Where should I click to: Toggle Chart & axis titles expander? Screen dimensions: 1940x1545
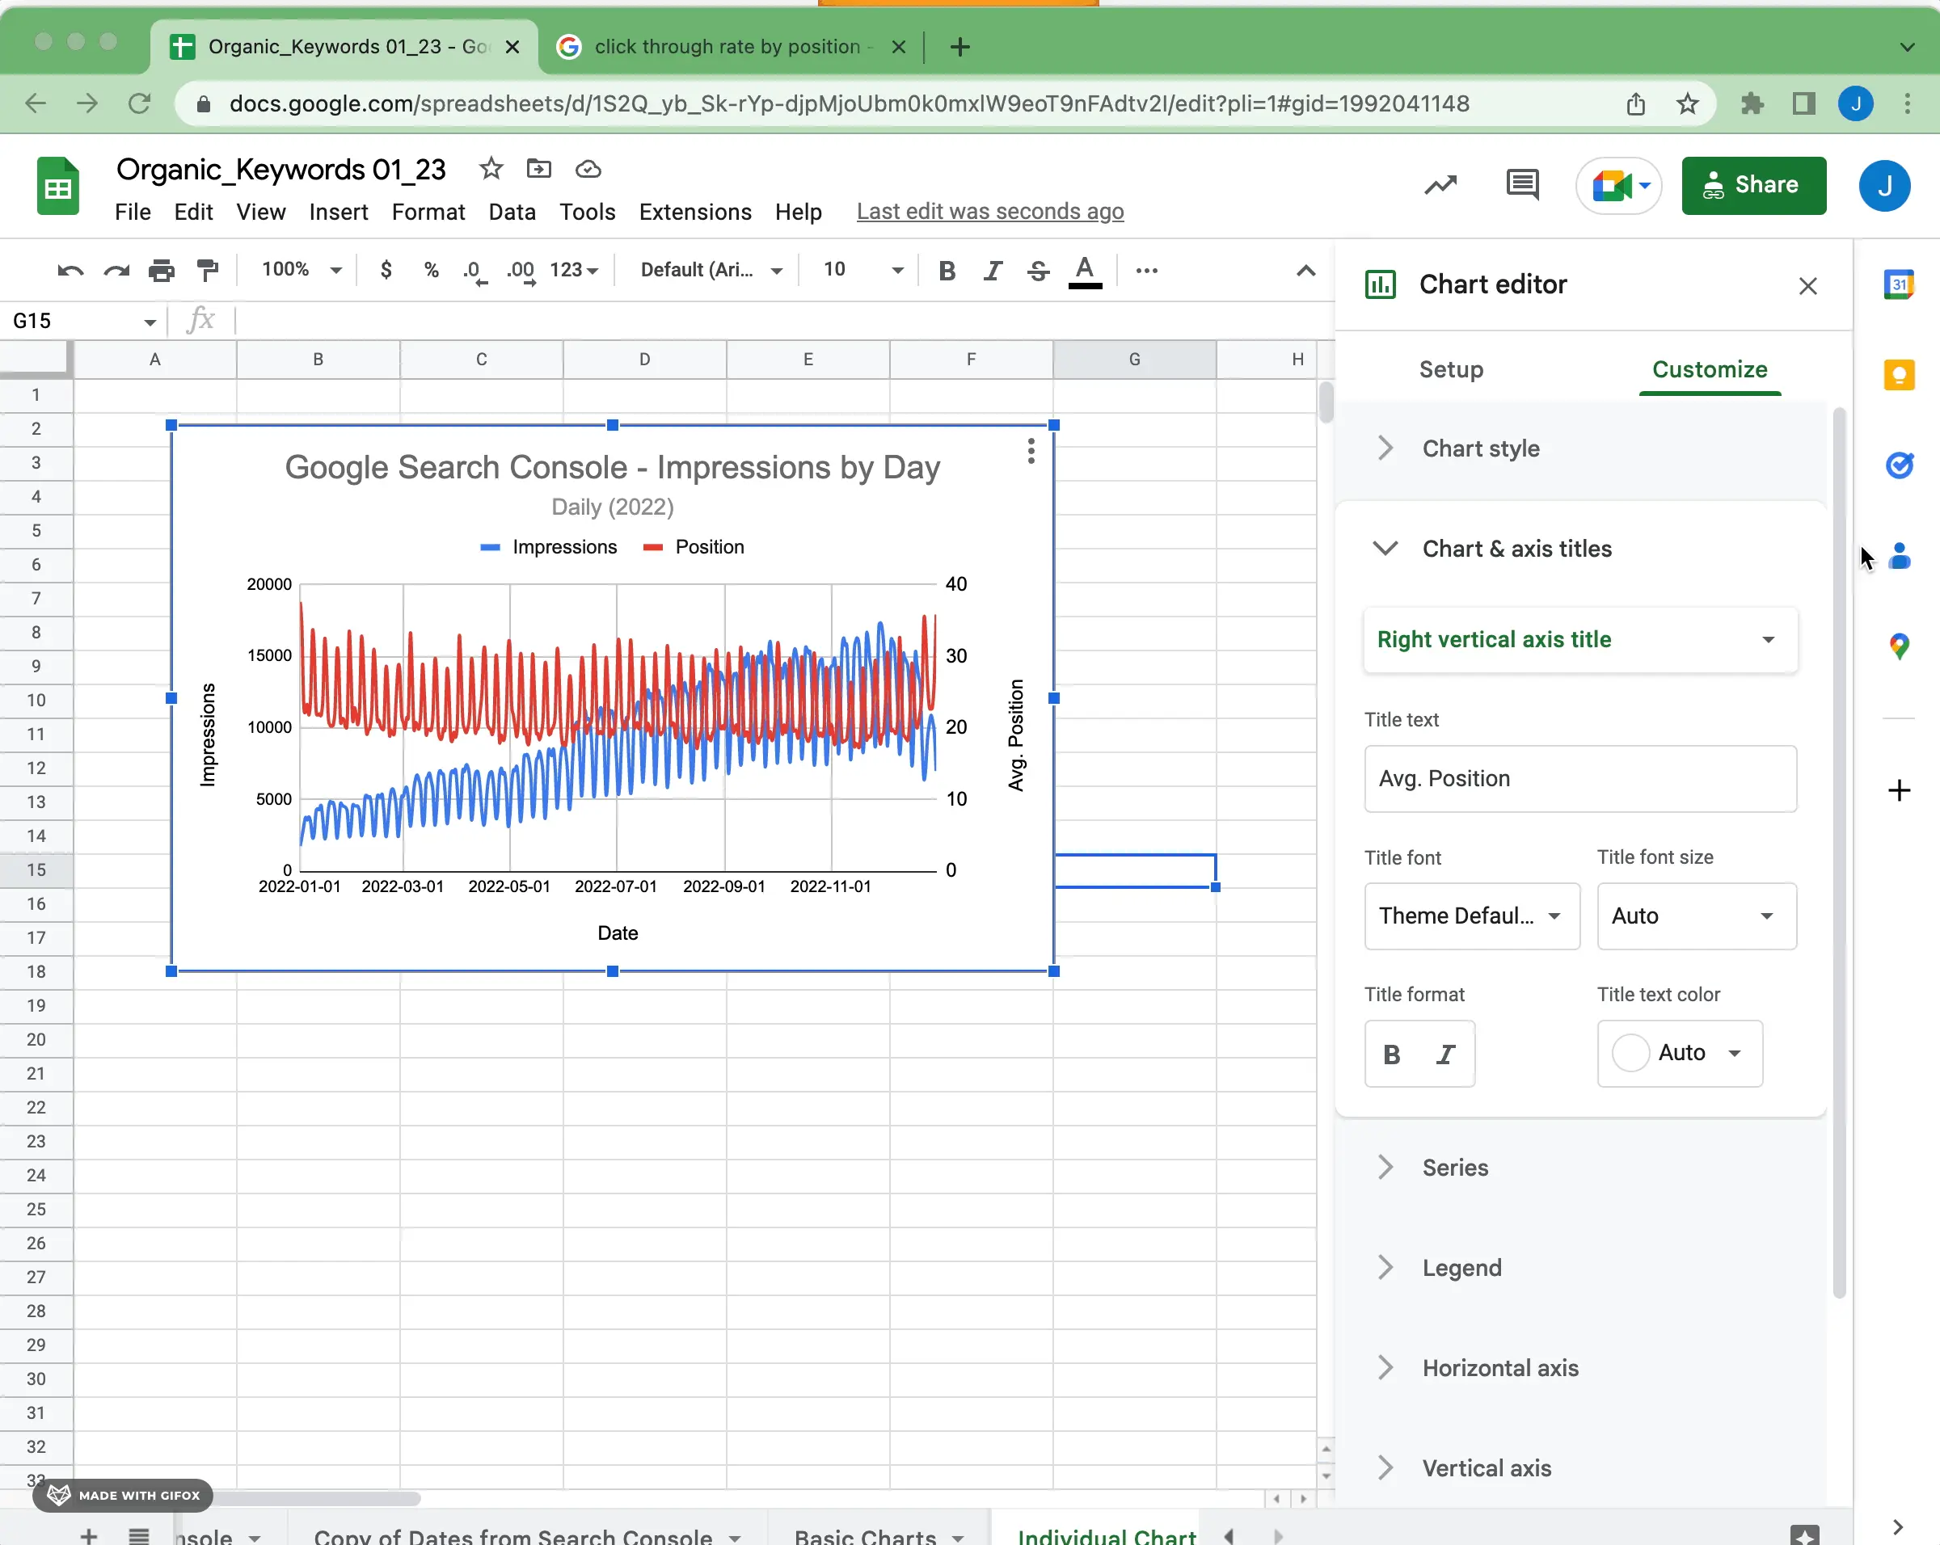tap(1385, 547)
